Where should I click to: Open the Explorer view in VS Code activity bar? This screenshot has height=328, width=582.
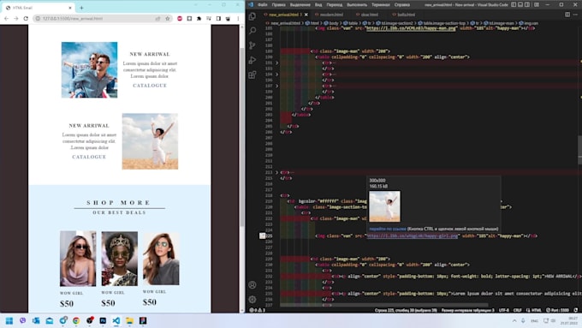click(x=252, y=16)
